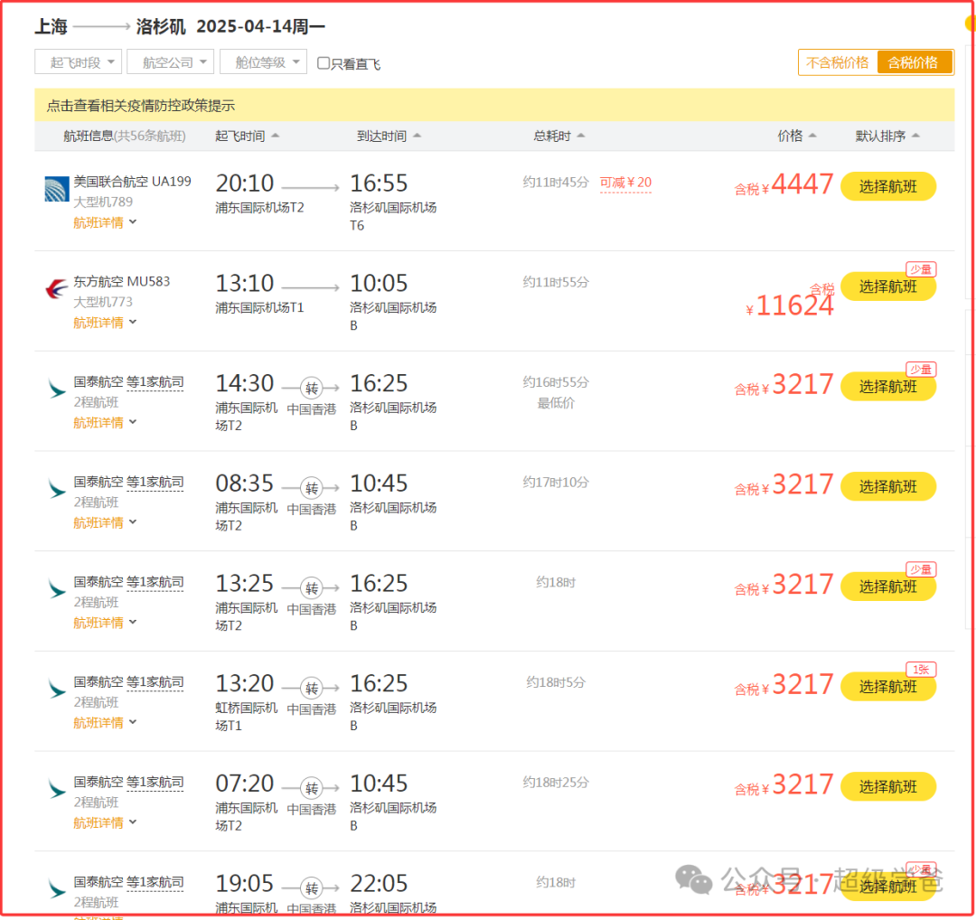The image size is (976, 920).
Task: Click Cathay logo on 08:35 flight
Action: [x=57, y=489]
